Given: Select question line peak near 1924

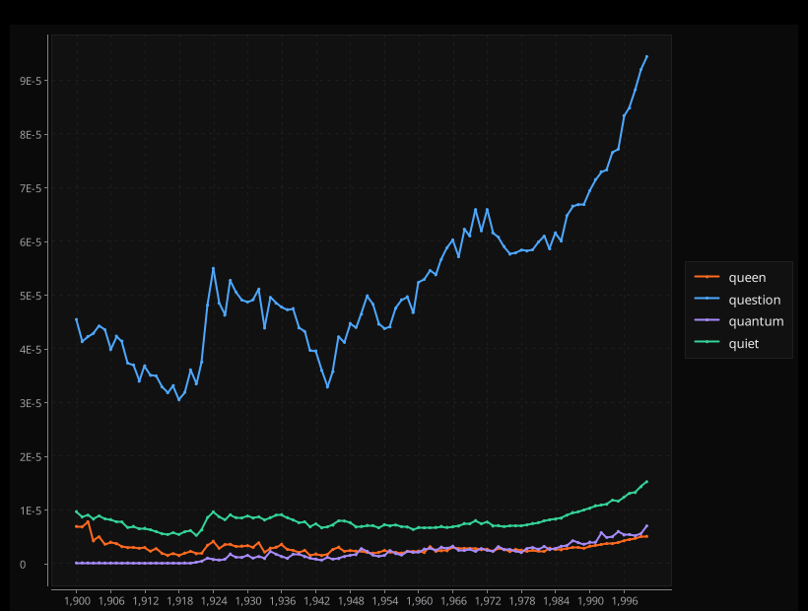Looking at the screenshot, I should click(214, 268).
